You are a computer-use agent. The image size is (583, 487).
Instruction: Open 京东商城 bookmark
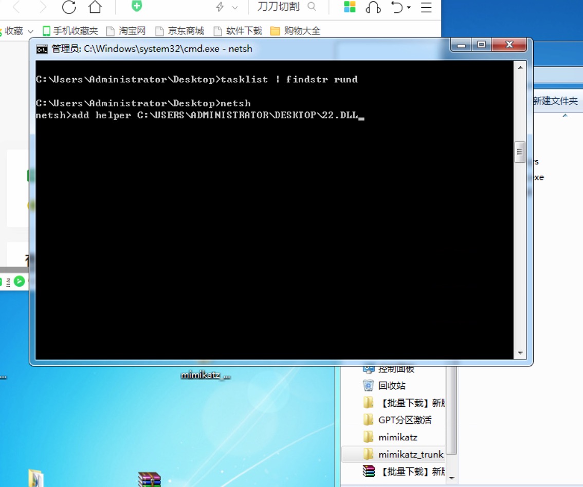(179, 31)
